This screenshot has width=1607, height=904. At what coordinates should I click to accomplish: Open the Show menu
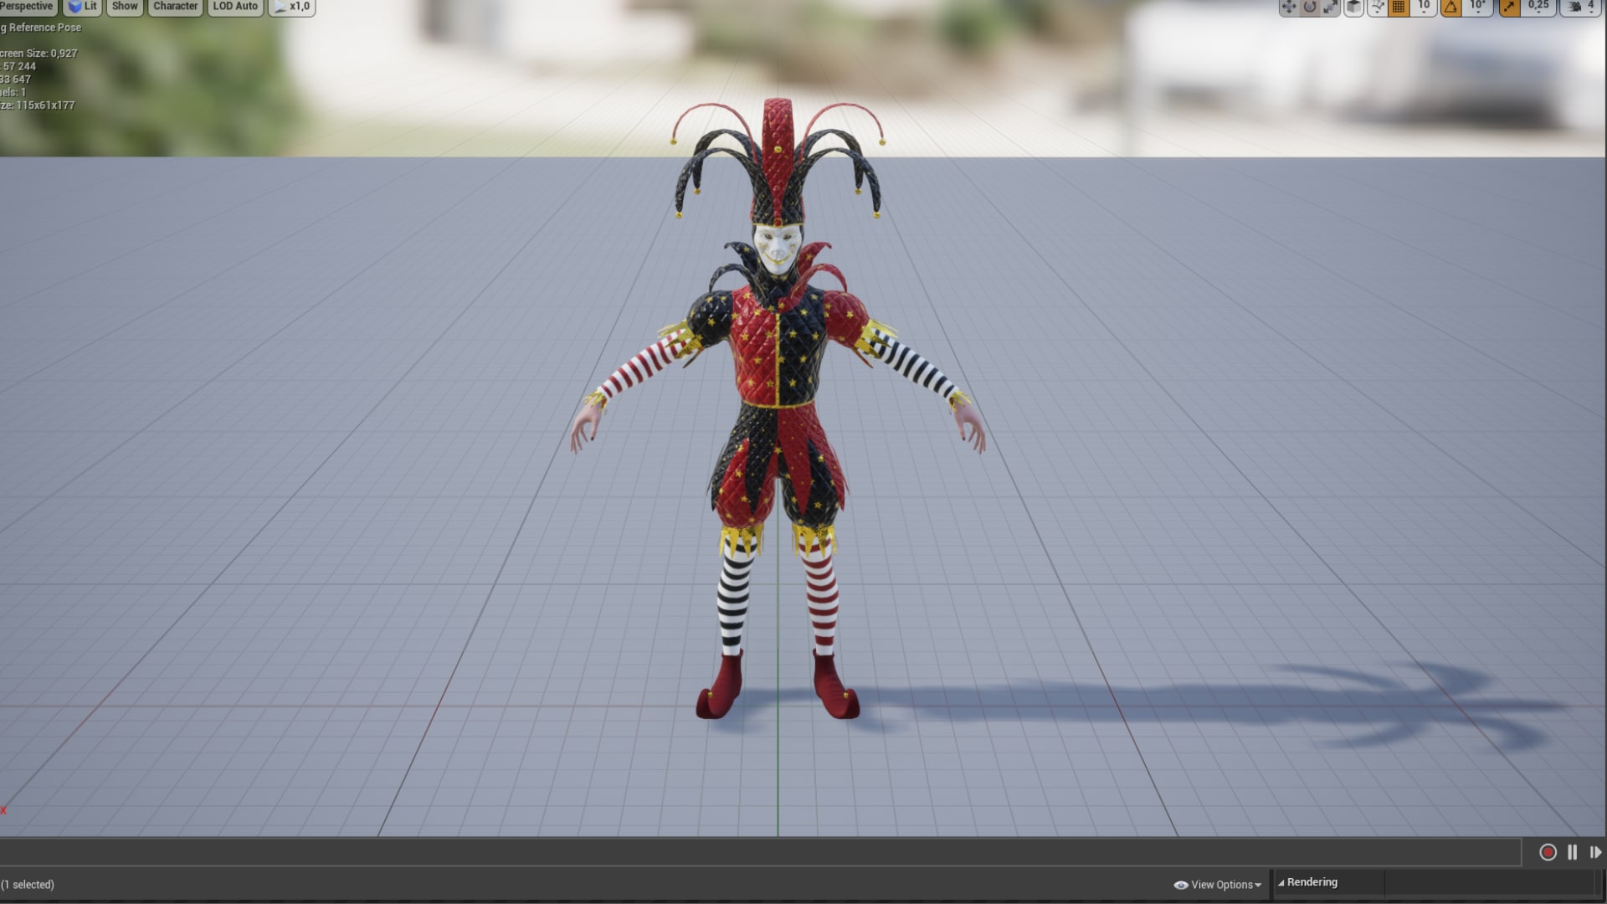pos(124,7)
